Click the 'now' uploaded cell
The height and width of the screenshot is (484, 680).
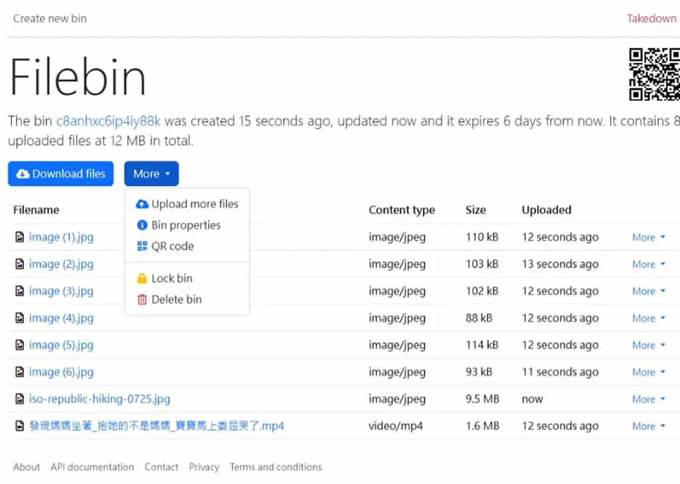532,399
